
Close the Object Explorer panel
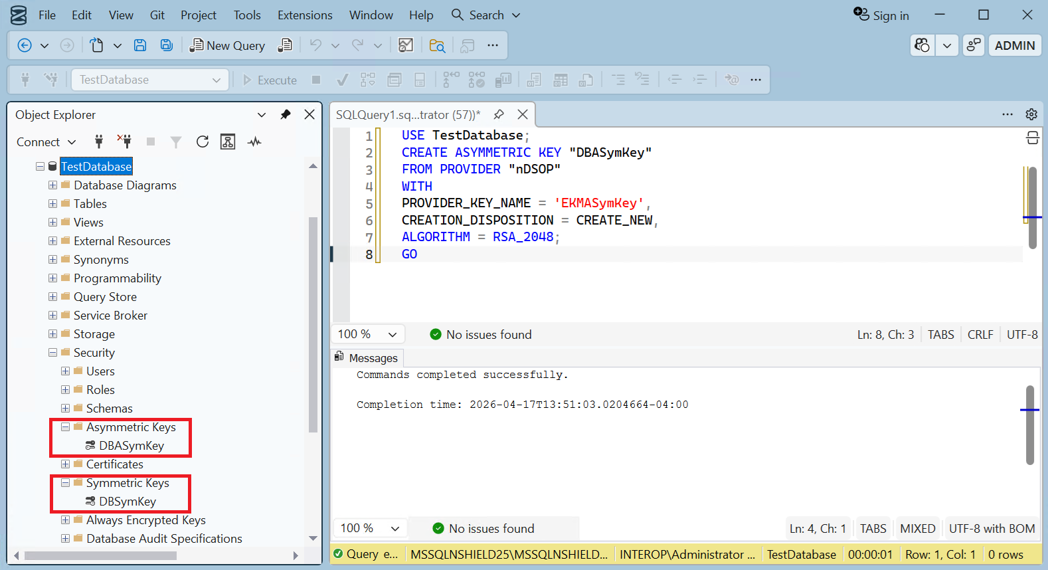pos(309,114)
